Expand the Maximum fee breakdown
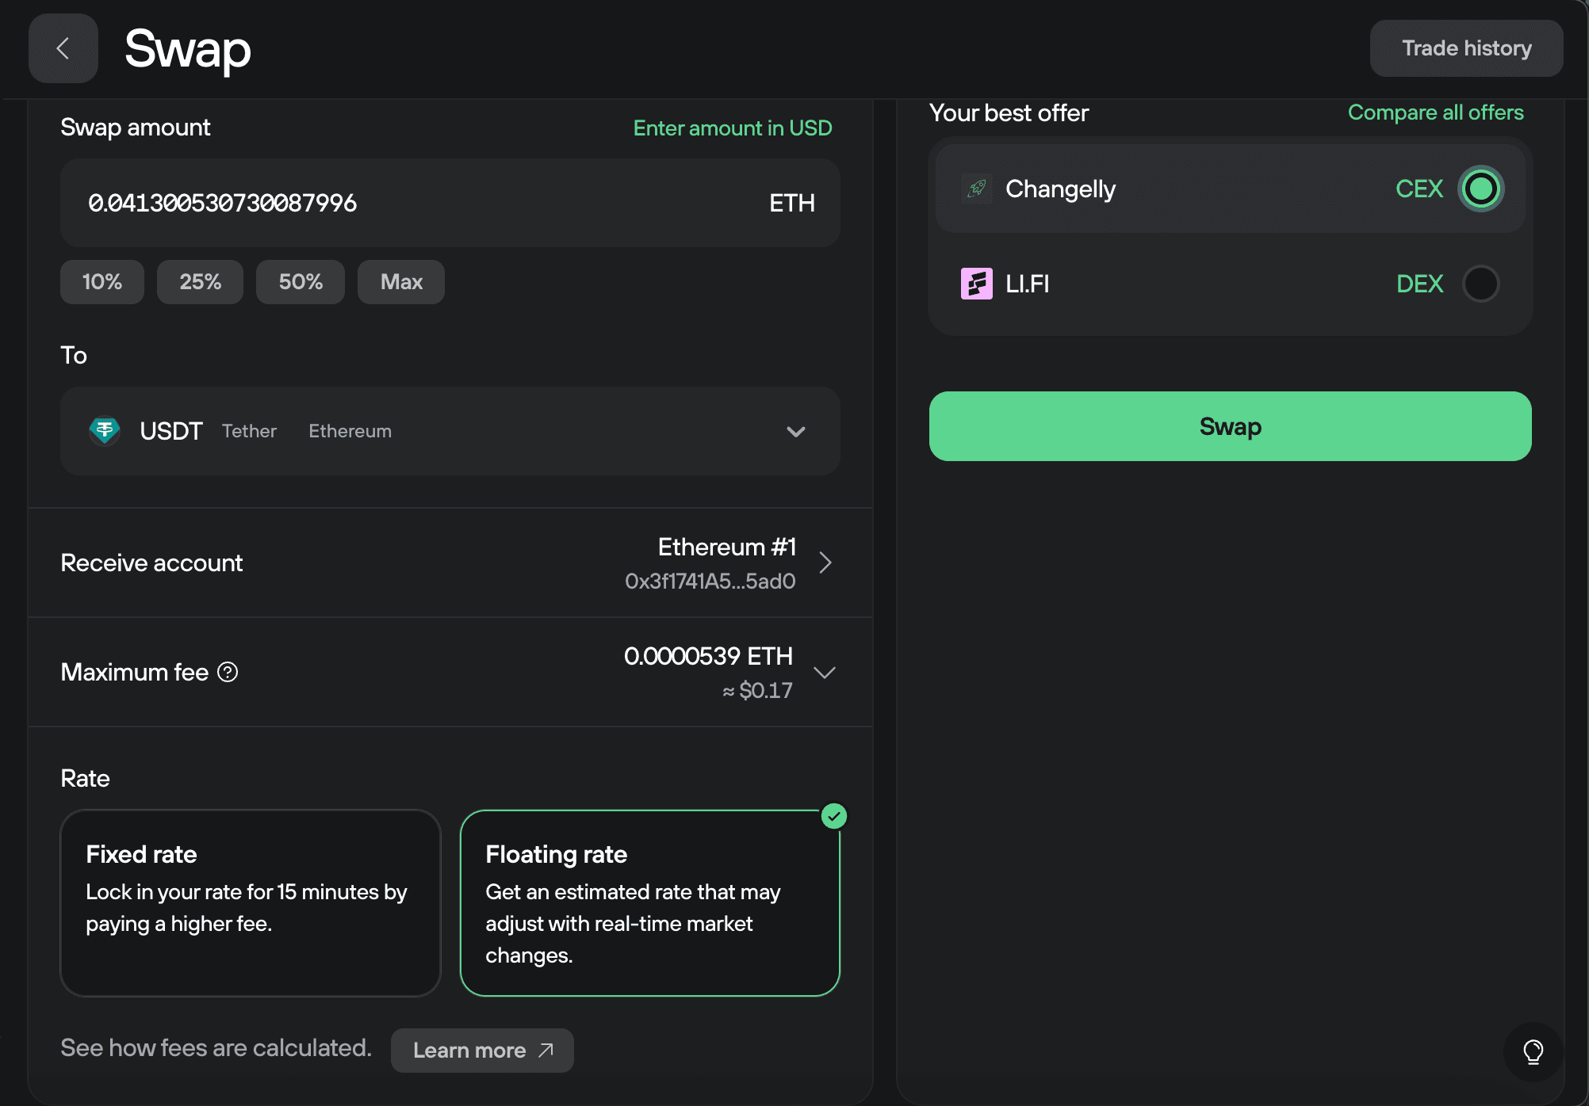The image size is (1589, 1106). click(x=825, y=672)
